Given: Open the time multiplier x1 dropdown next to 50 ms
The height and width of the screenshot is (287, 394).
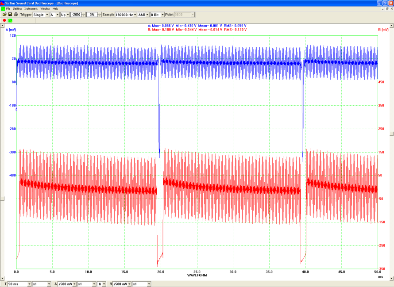Looking at the screenshot, I should (49, 284).
